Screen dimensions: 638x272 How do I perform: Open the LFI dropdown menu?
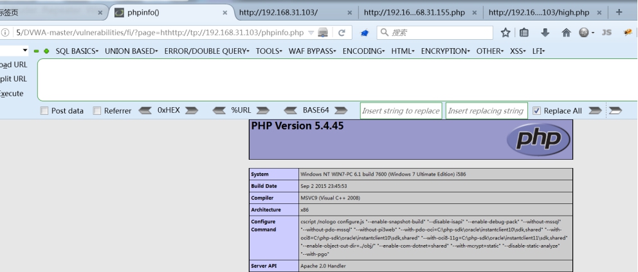click(x=538, y=51)
